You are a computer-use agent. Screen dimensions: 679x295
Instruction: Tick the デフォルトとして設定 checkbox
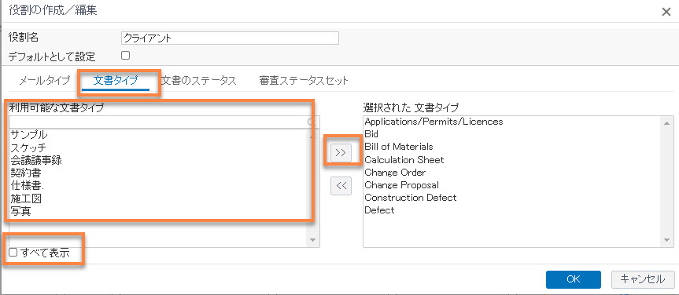pyautogui.click(x=125, y=55)
